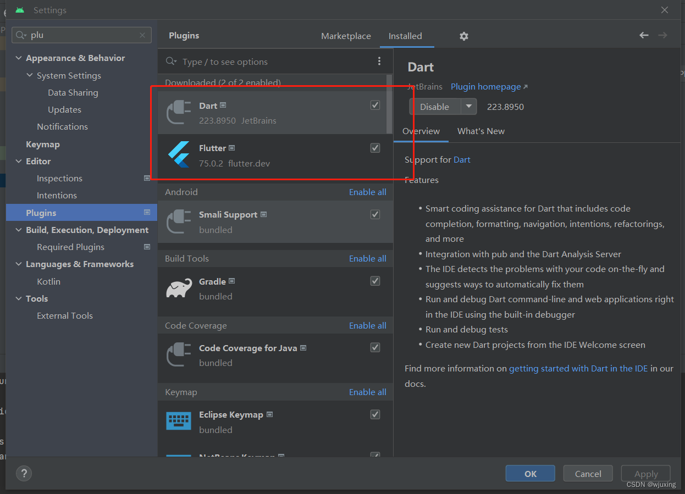This screenshot has height=494, width=685.
Task: Click the Smali Support plug icon
Action: [179, 222]
